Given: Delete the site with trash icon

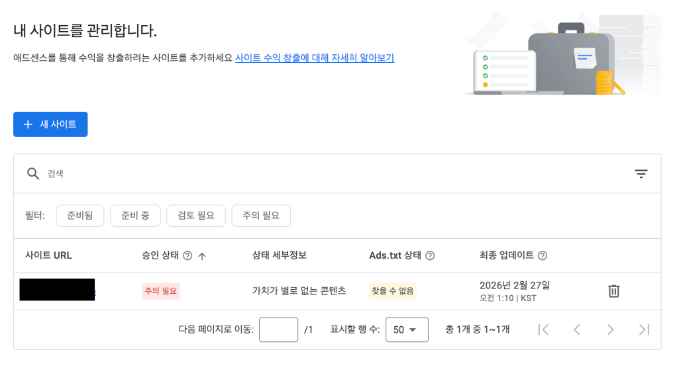Looking at the screenshot, I should [613, 291].
